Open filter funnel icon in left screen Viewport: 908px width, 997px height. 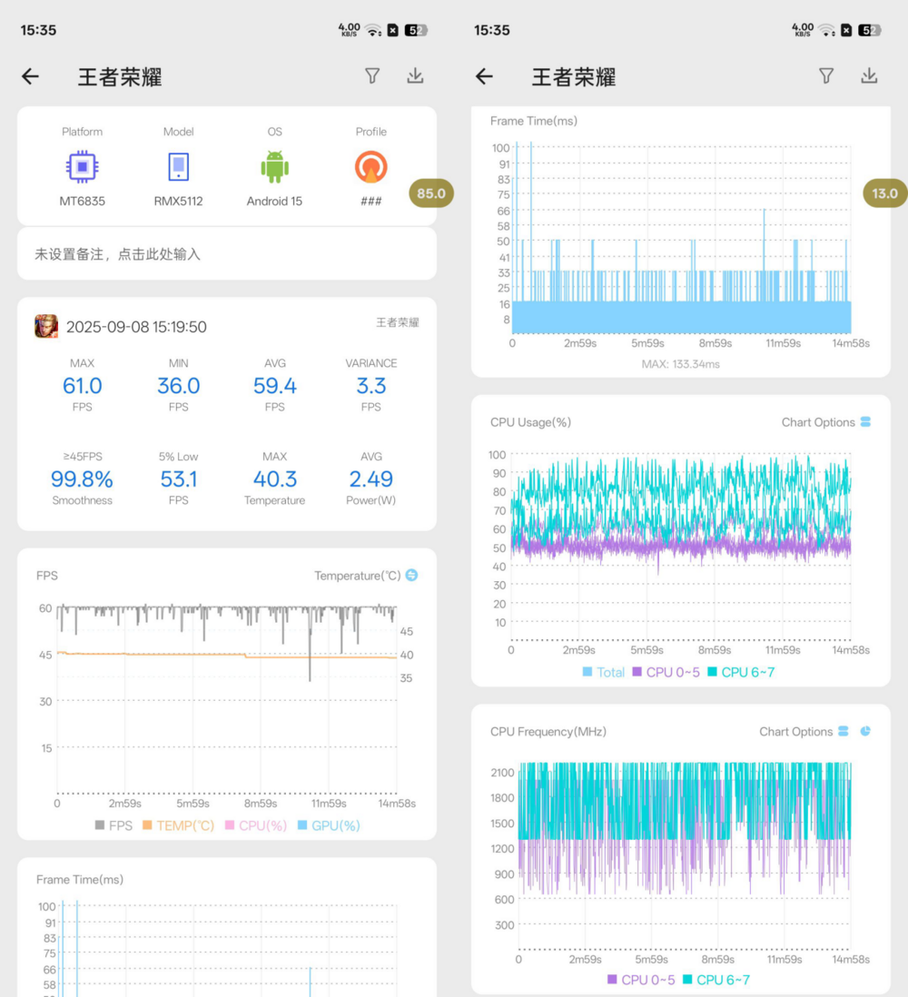coord(372,76)
